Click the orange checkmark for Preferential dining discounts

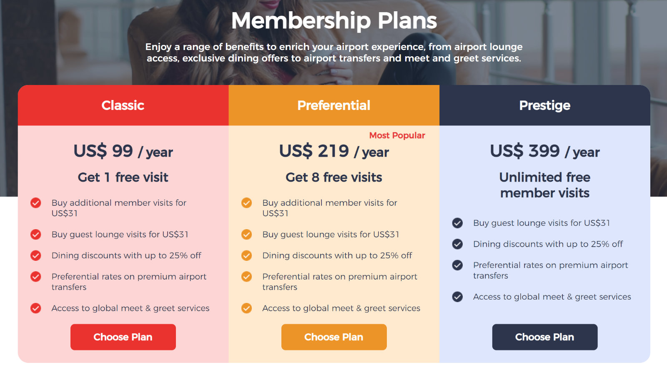[247, 255]
